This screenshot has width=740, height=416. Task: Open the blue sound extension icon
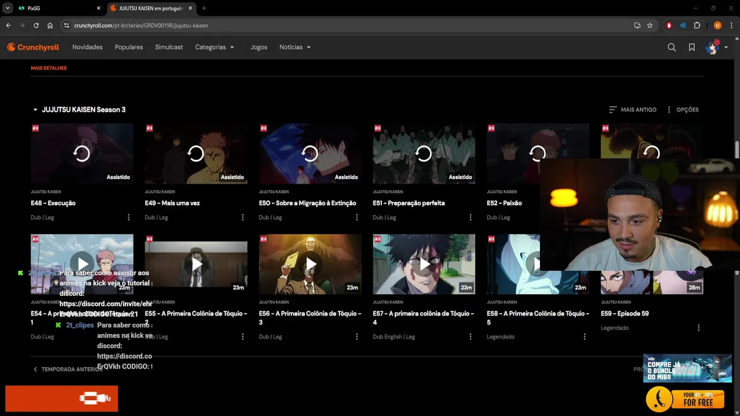click(683, 25)
